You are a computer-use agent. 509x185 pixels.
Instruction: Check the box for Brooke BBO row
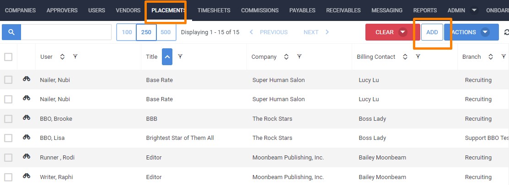click(8, 118)
